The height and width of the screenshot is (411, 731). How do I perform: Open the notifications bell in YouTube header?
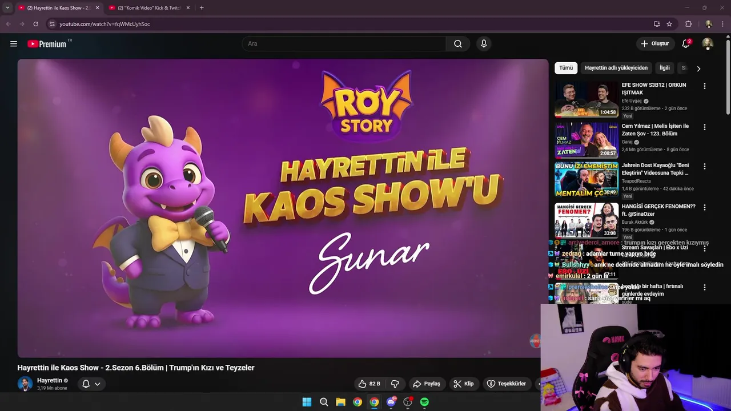coord(686,43)
